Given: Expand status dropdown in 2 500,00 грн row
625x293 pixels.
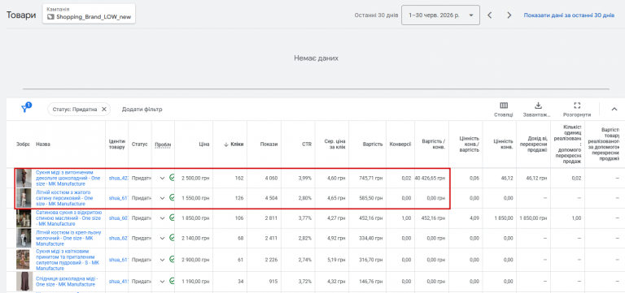Looking at the screenshot, I should (x=162, y=178).
